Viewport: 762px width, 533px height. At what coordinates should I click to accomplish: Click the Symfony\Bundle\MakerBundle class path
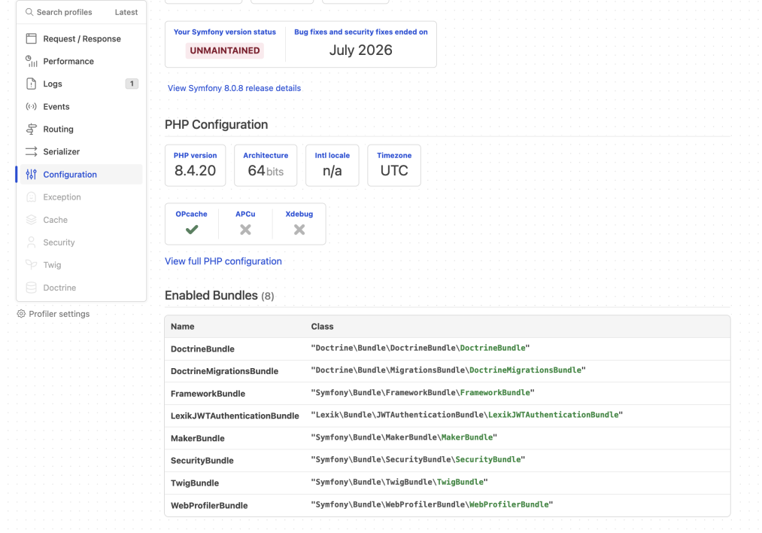point(404,437)
